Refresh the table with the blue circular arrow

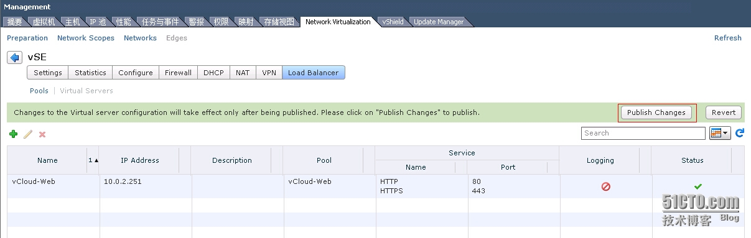pos(740,133)
